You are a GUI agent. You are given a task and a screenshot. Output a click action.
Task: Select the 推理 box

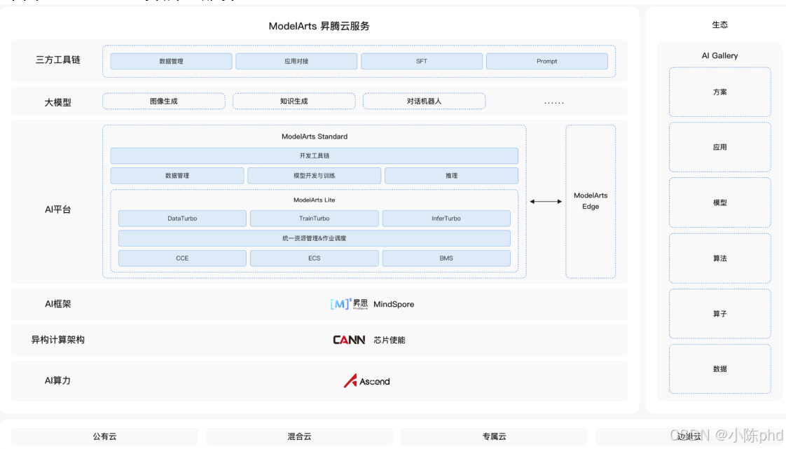point(452,176)
